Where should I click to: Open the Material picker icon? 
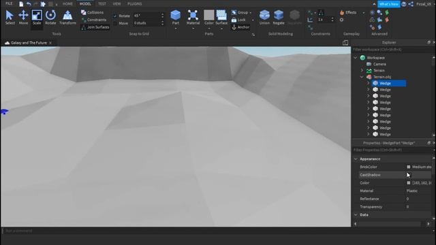click(193, 15)
